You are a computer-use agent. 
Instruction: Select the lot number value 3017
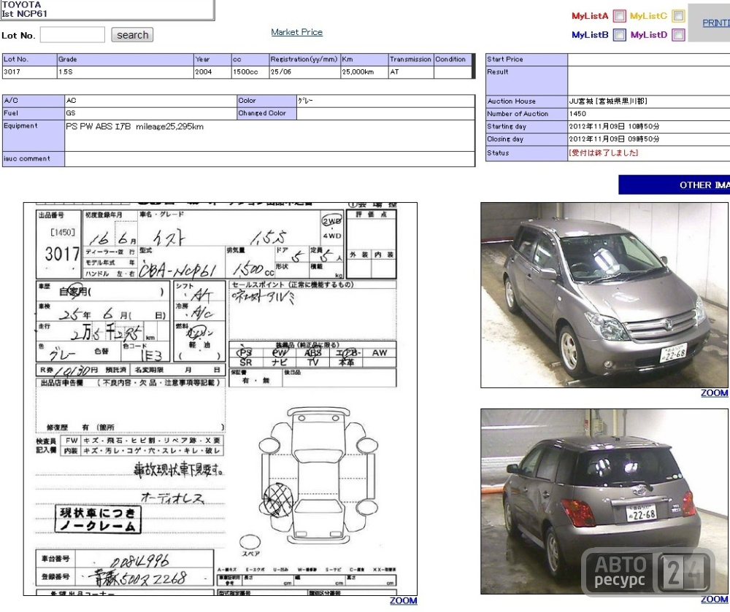pyautogui.click(x=12, y=71)
